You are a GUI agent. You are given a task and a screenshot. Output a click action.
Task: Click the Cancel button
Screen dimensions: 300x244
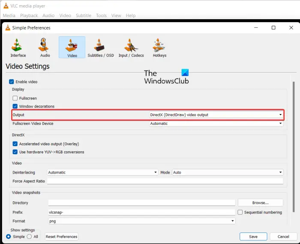click(283, 237)
